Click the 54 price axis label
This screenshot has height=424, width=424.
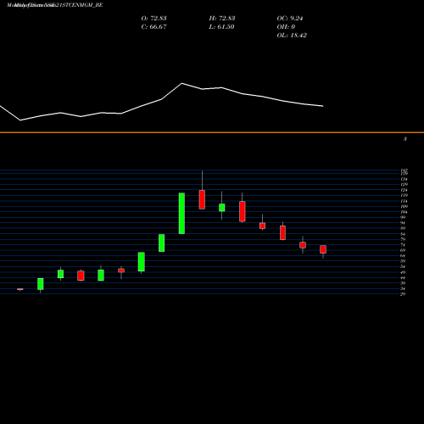[403, 267]
